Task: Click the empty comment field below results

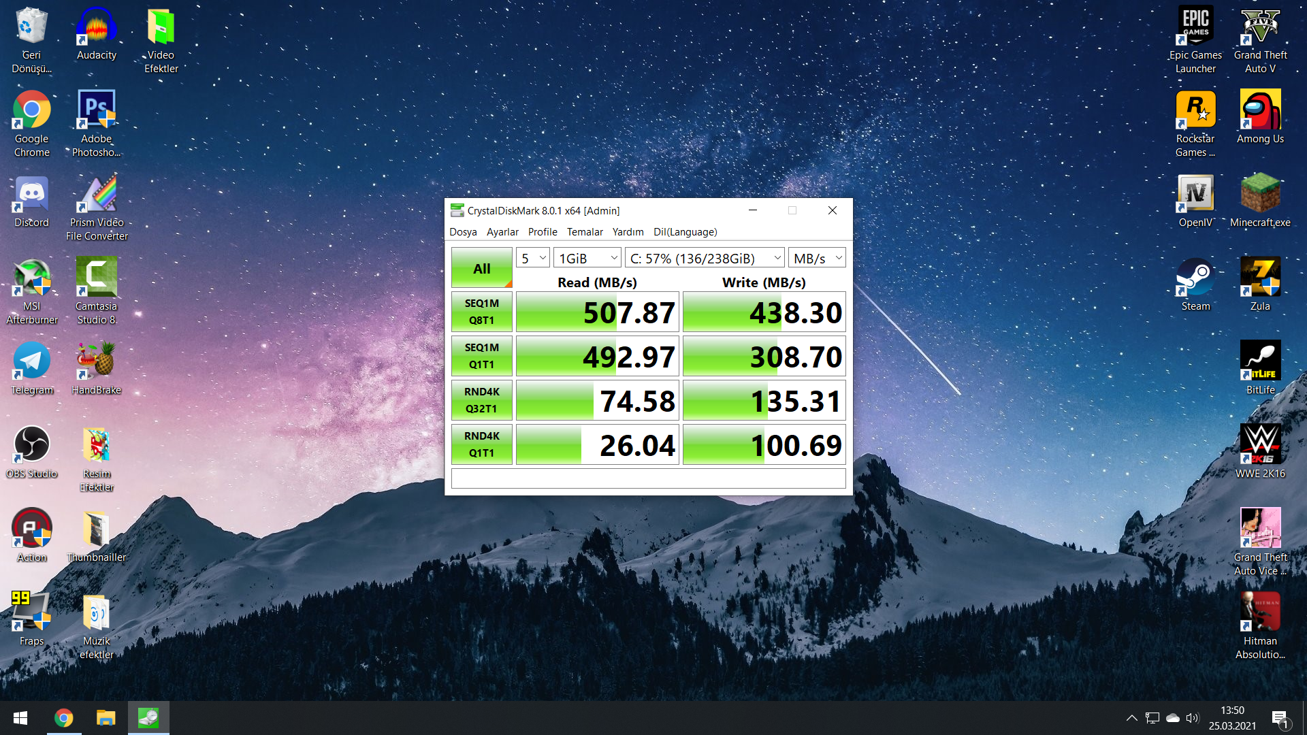Action: click(648, 478)
